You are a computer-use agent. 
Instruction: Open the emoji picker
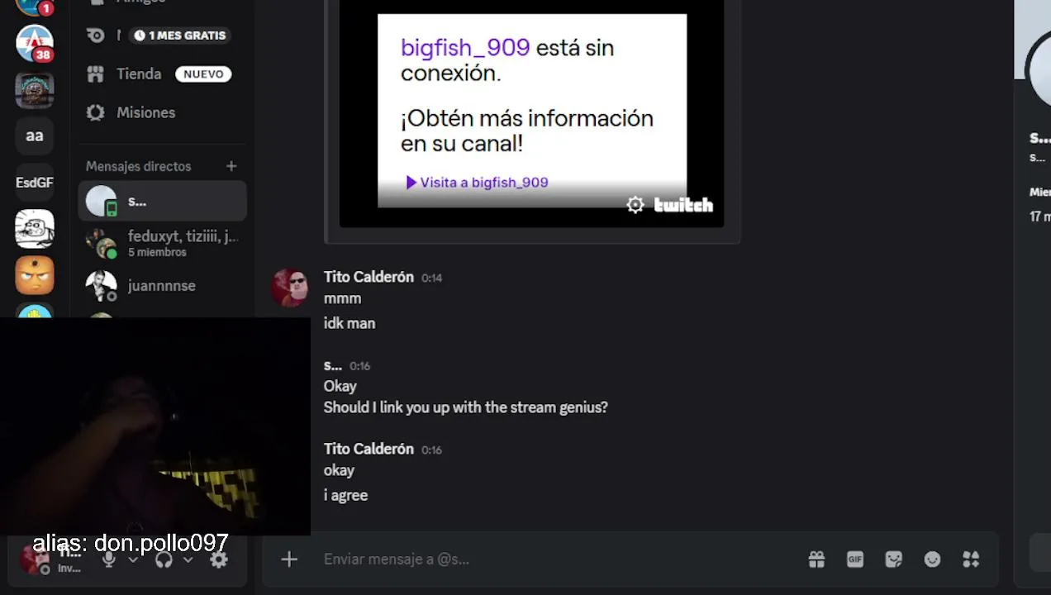pos(932,559)
